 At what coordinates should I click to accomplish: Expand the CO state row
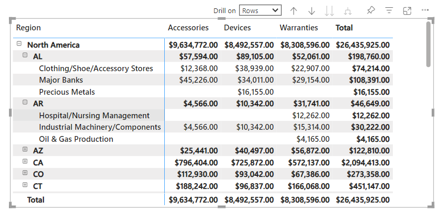(25, 174)
